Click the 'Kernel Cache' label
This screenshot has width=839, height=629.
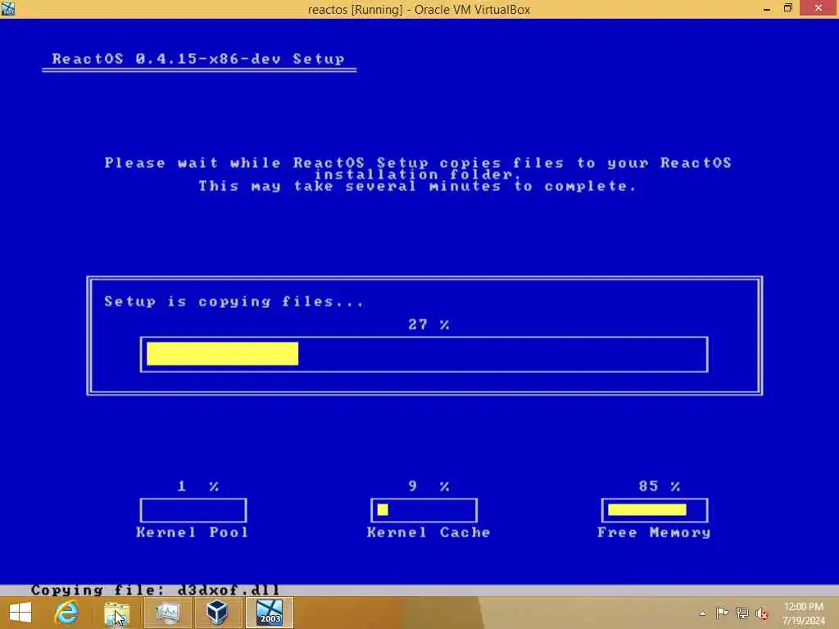pyautogui.click(x=429, y=532)
